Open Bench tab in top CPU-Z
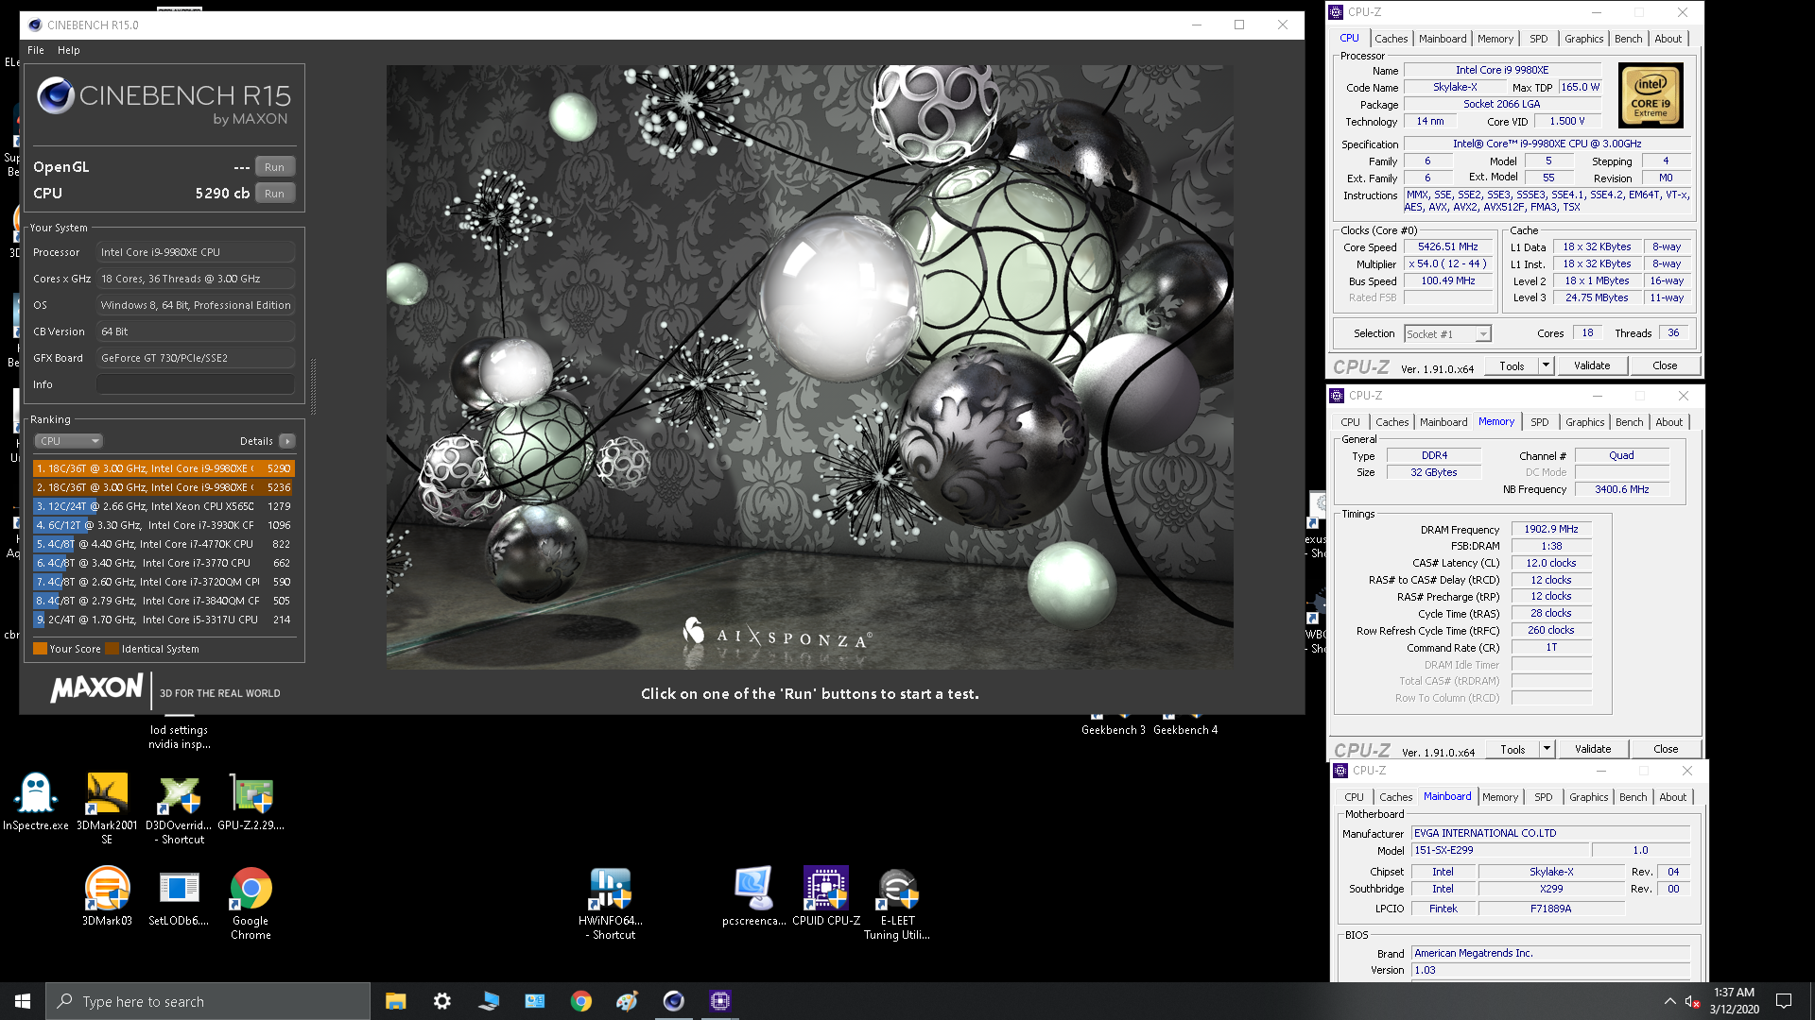The height and width of the screenshot is (1020, 1815). 1628,39
